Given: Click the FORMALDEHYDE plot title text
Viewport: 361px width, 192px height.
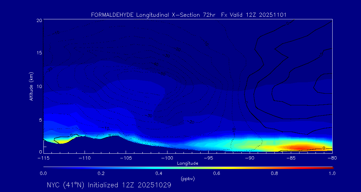Looking at the screenshot, I should [x=189, y=15].
